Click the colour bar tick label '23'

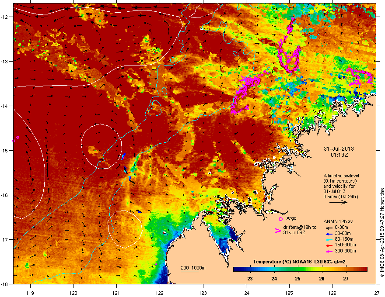pos(250,279)
